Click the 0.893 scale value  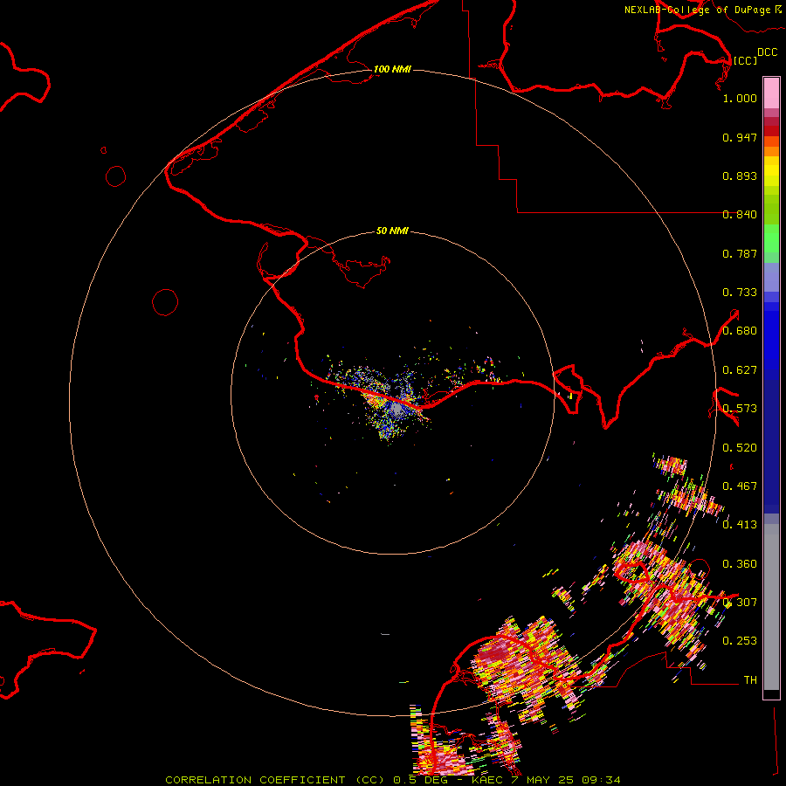coord(740,176)
